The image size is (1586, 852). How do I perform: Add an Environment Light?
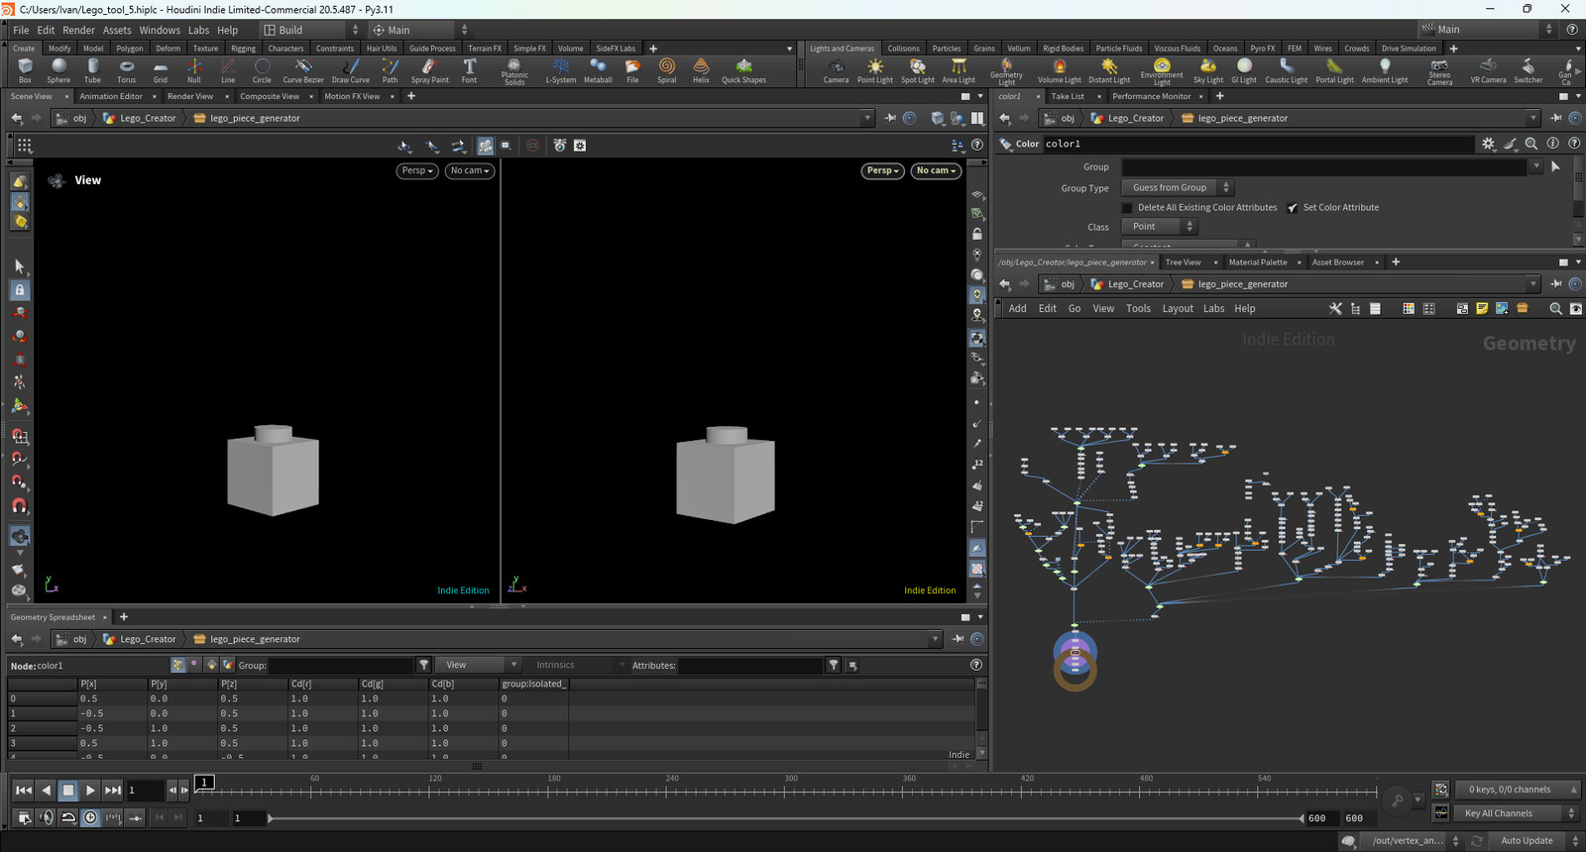click(1162, 71)
